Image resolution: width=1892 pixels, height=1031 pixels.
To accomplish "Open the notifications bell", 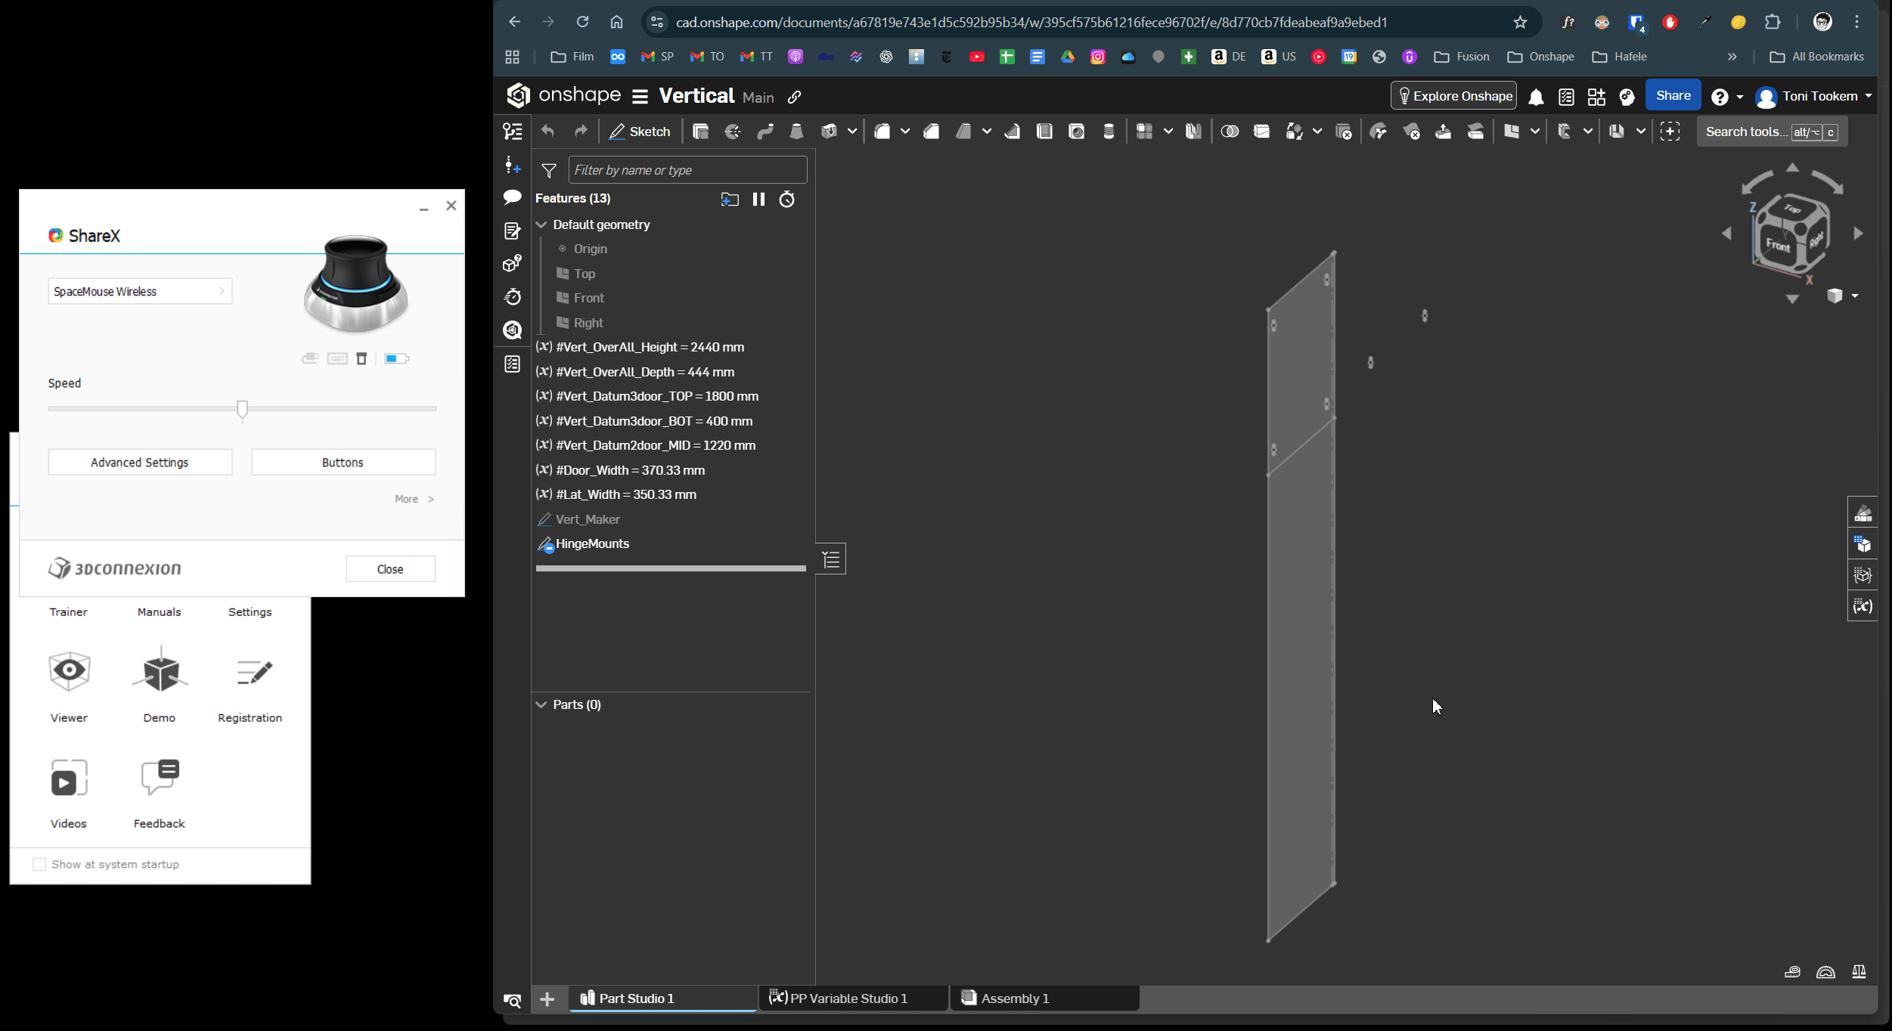I will tap(1535, 97).
